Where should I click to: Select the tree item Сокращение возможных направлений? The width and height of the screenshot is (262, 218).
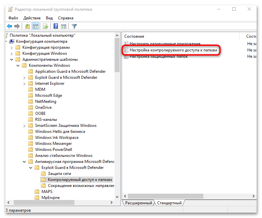[81, 186]
